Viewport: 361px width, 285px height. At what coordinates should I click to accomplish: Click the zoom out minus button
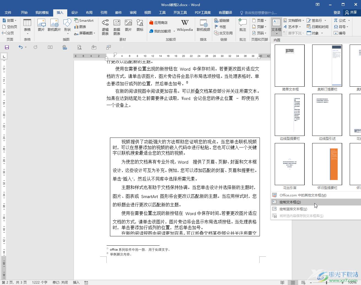tap(311, 282)
